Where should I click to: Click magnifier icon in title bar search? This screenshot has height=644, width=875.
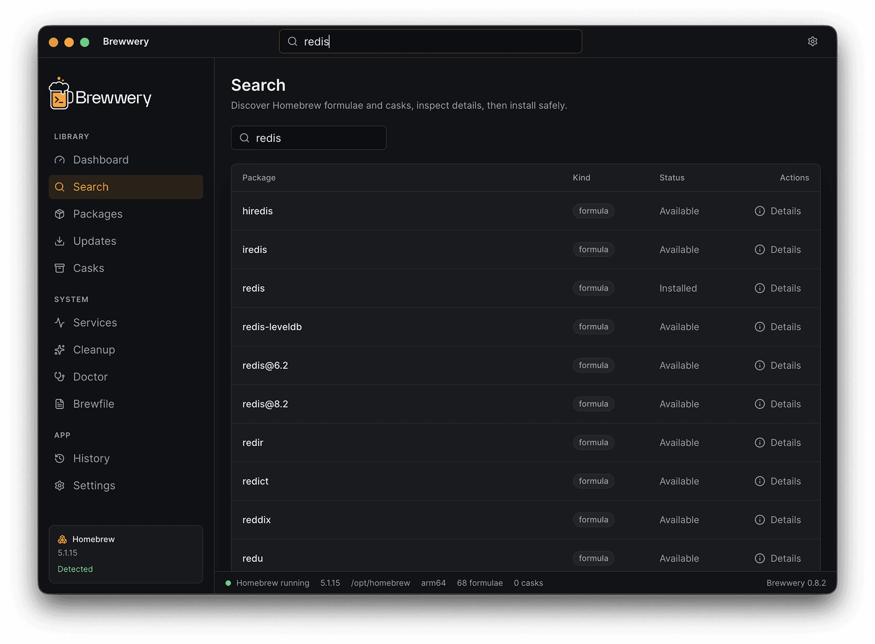[293, 41]
